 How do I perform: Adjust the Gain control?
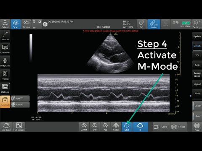click(x=197, y=116)
